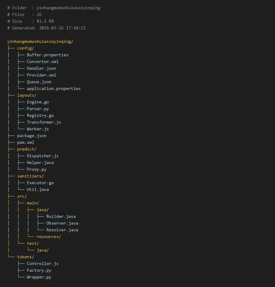275x287 pixels.
Task: Open pom.xml at the root
Action: pyautogui.click(x=25, y=143)
